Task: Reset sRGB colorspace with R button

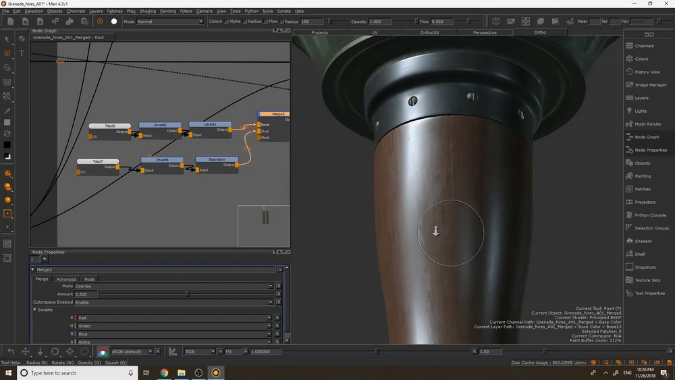Action: tap(158, 352)
